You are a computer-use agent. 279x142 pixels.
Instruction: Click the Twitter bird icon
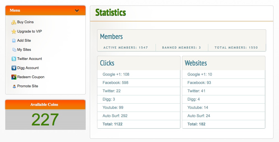pos(14,59)
